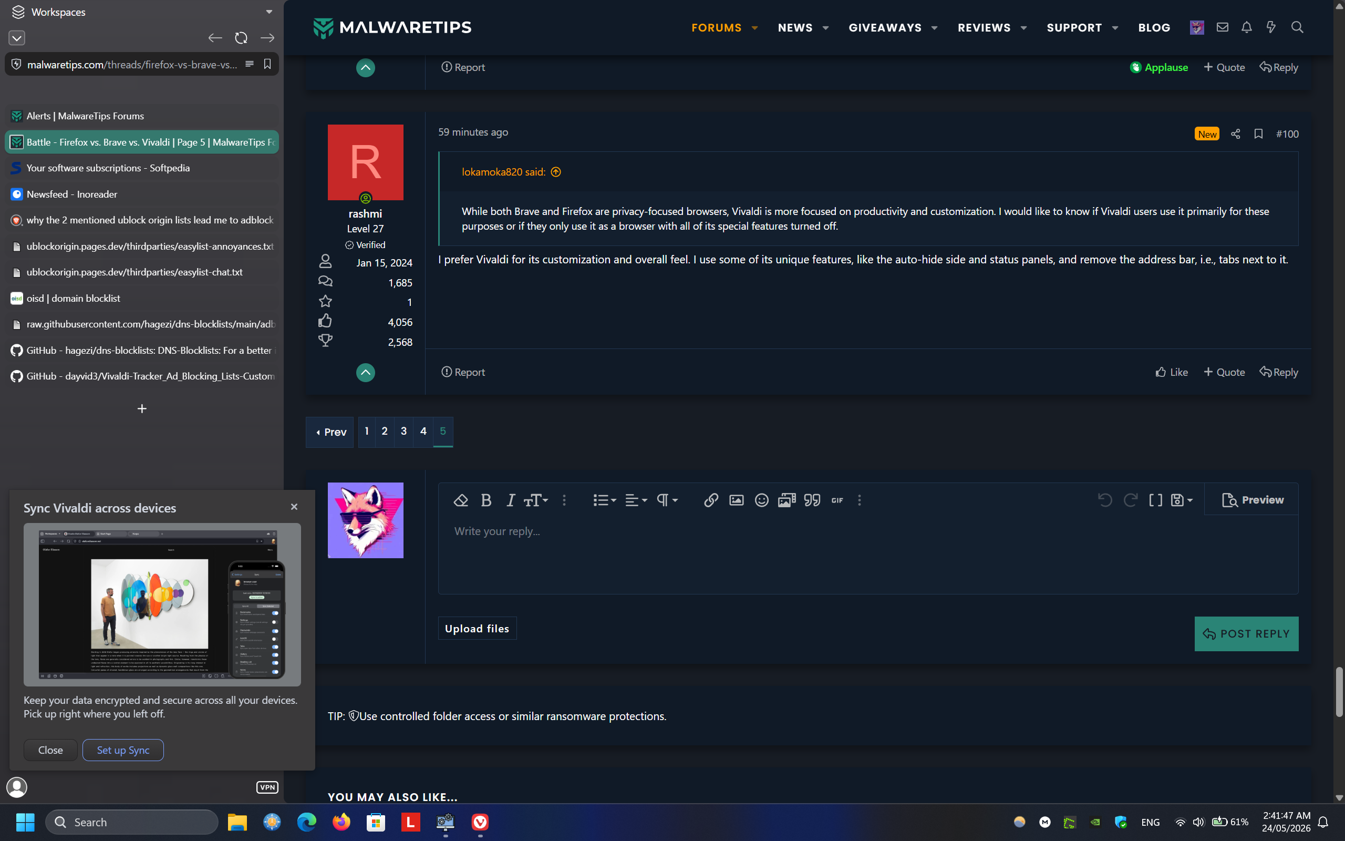Image resolution: width=1345 pixels, height=841 pixels.
Task: Jump to lokamoka820's original quoted post
Action: [x=556, y=172]
